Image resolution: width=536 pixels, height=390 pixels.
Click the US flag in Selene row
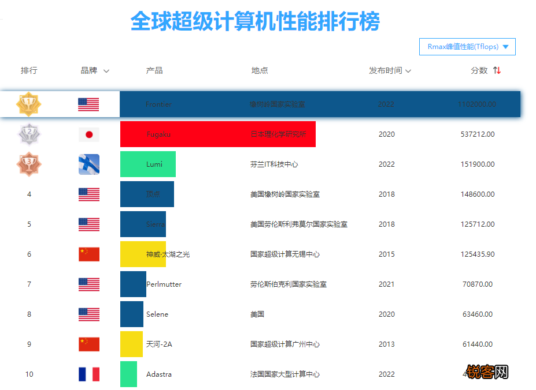pyautogui.click(x=89, y=314)
